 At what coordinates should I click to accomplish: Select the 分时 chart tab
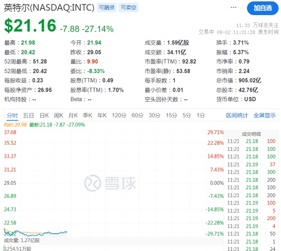pyautogui.click(x=12, y=116)
